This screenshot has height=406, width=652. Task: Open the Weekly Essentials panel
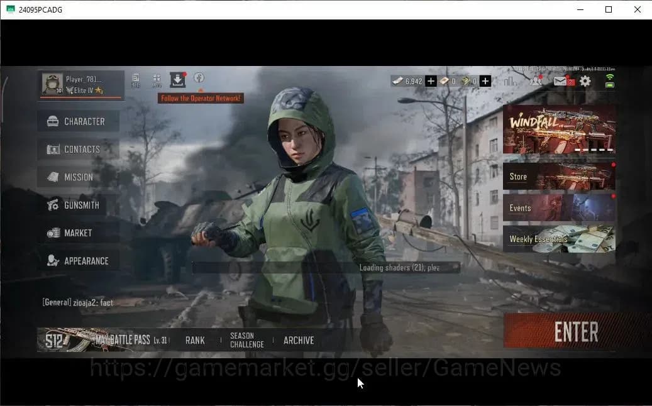pyautogui.click(x=560, y=239)
